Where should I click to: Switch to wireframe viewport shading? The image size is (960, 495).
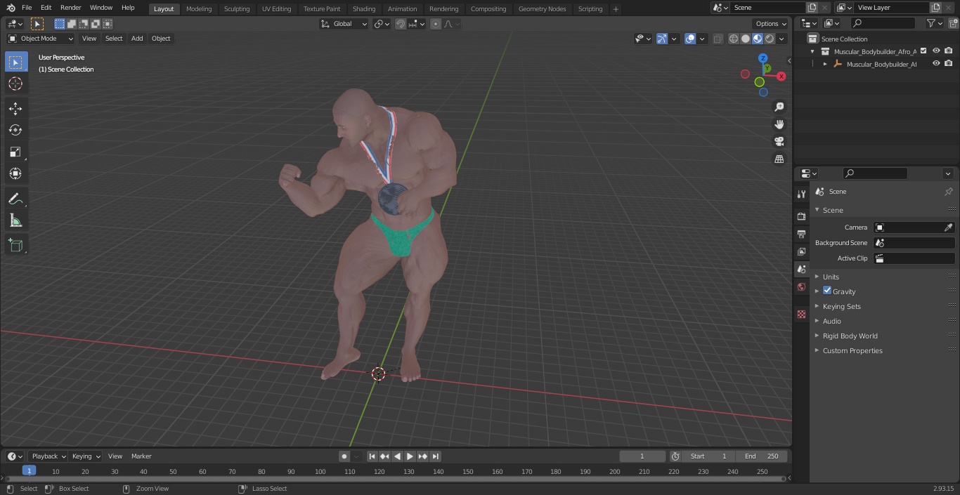coord(733,39)
